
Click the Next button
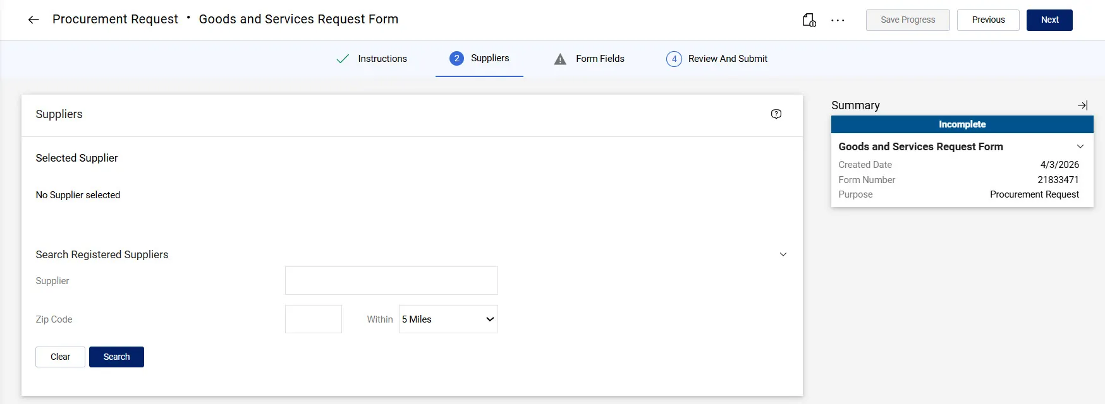1049,20
